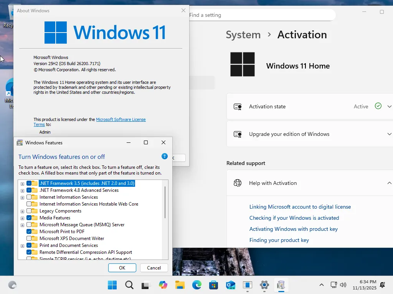
Task: Open the Microsoft Software License Terms link
Action: click(121, 119)
